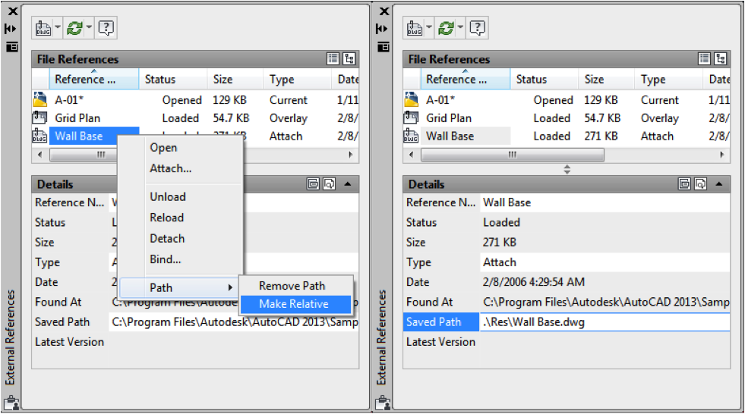Open properties menu icon on left palette
This screenshot has height=414, width=745.
[12, 46]
